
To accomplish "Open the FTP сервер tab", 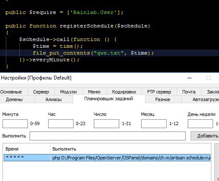I will tap(159, 92).
